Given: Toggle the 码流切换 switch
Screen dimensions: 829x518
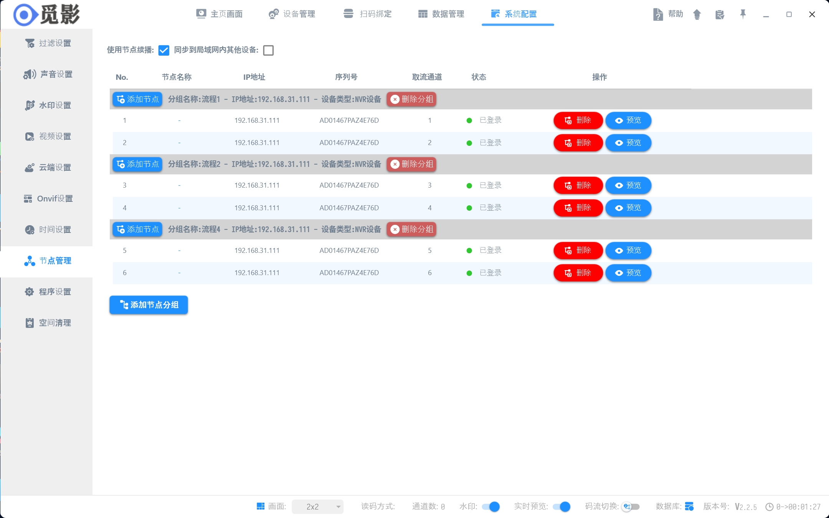Looking at the screenshot, I should (631, 507).
